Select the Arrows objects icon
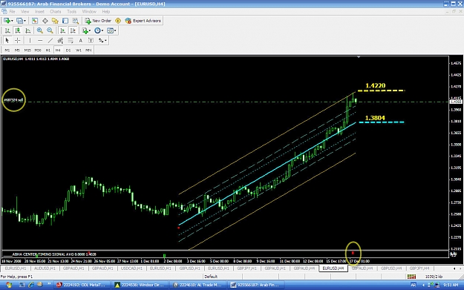Screen dimensions: 464x290 101,41
